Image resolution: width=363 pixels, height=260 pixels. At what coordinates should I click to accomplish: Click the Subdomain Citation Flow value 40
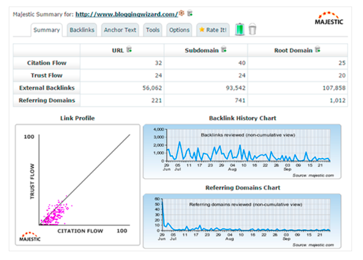(x=242, y=63)
